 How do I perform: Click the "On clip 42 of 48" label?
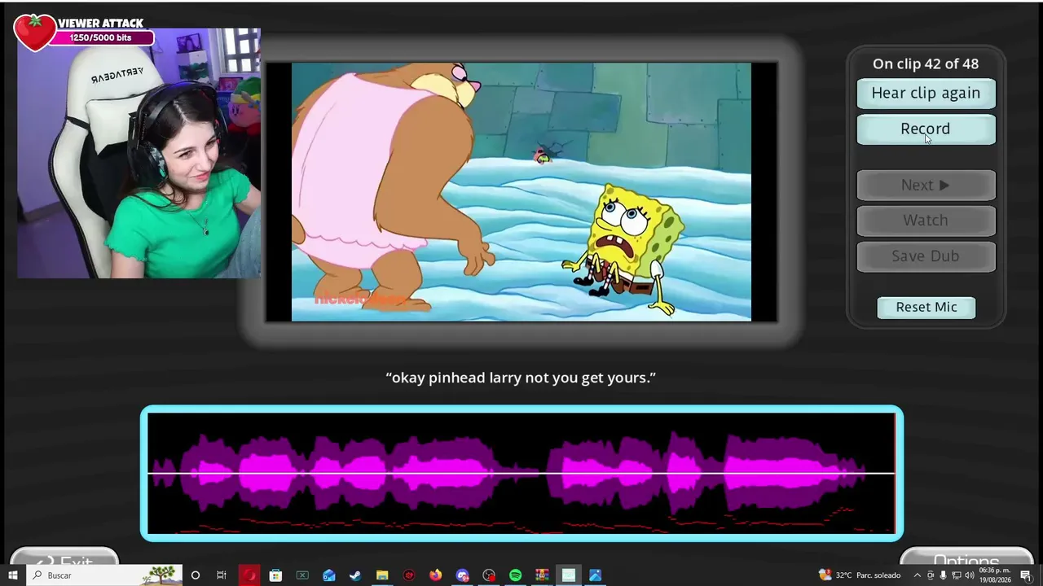pyautogui.click(x=926, y=63)
